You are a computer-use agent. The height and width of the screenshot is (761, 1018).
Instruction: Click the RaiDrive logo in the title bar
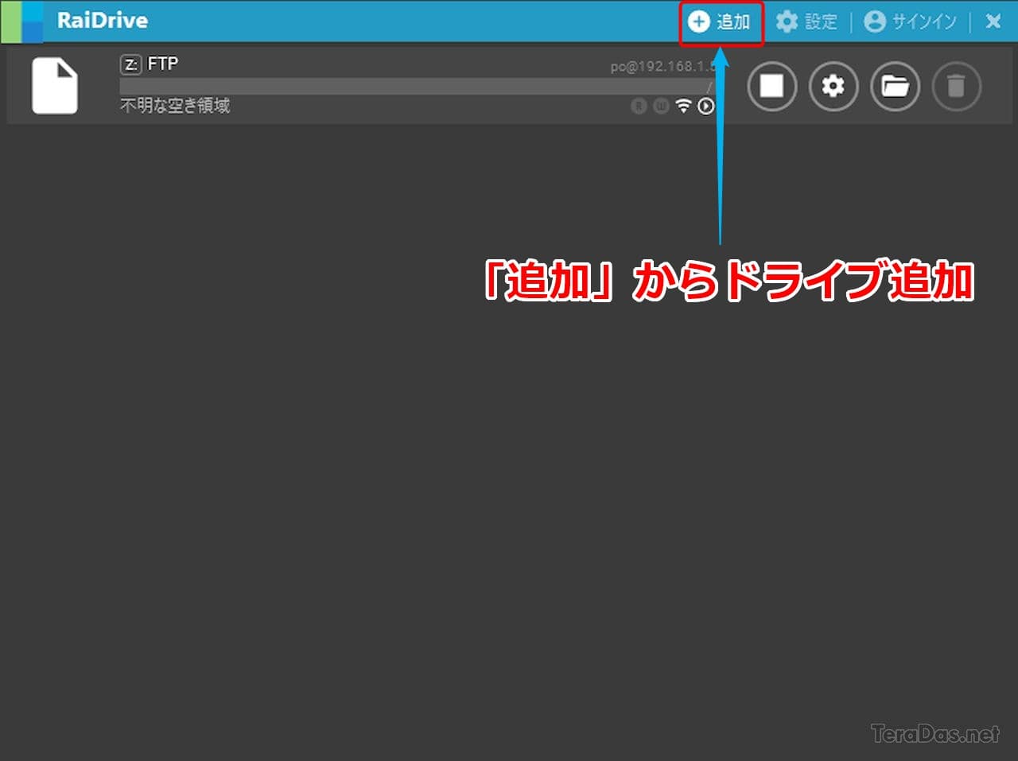22,21
